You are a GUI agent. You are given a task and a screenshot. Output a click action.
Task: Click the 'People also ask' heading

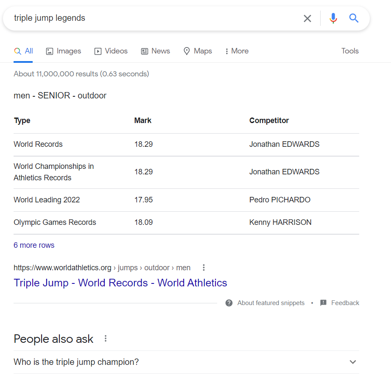[53, 339]
